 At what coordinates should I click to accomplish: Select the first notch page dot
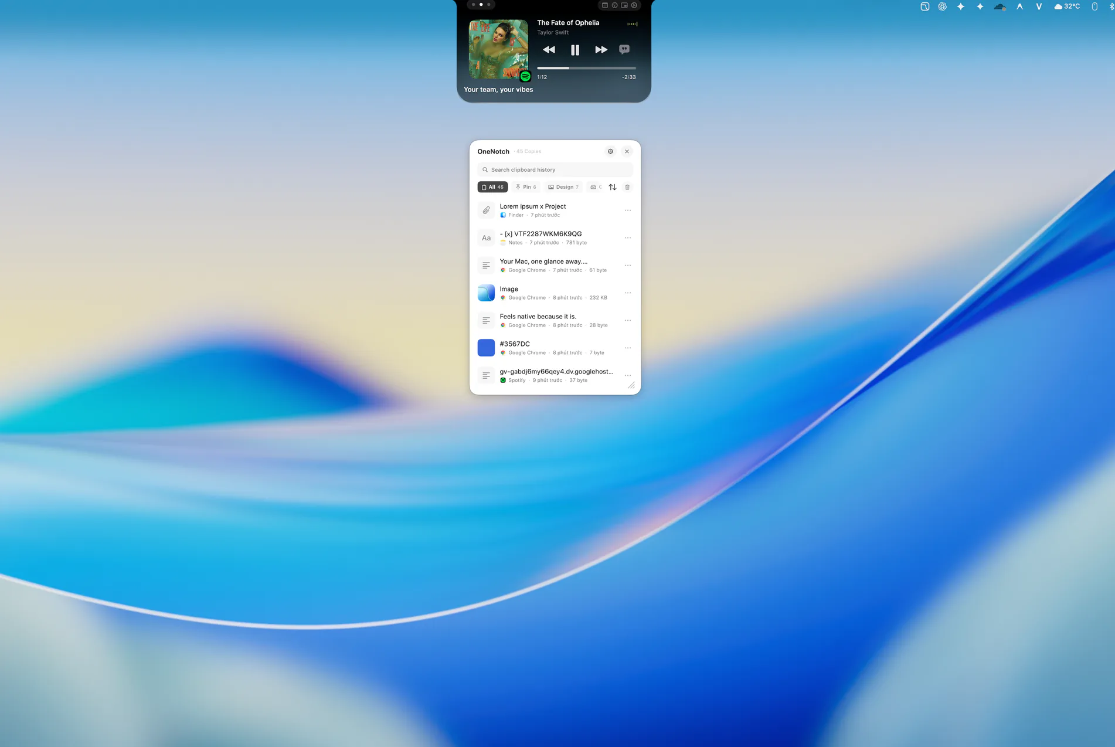click(x=474, y=5)
